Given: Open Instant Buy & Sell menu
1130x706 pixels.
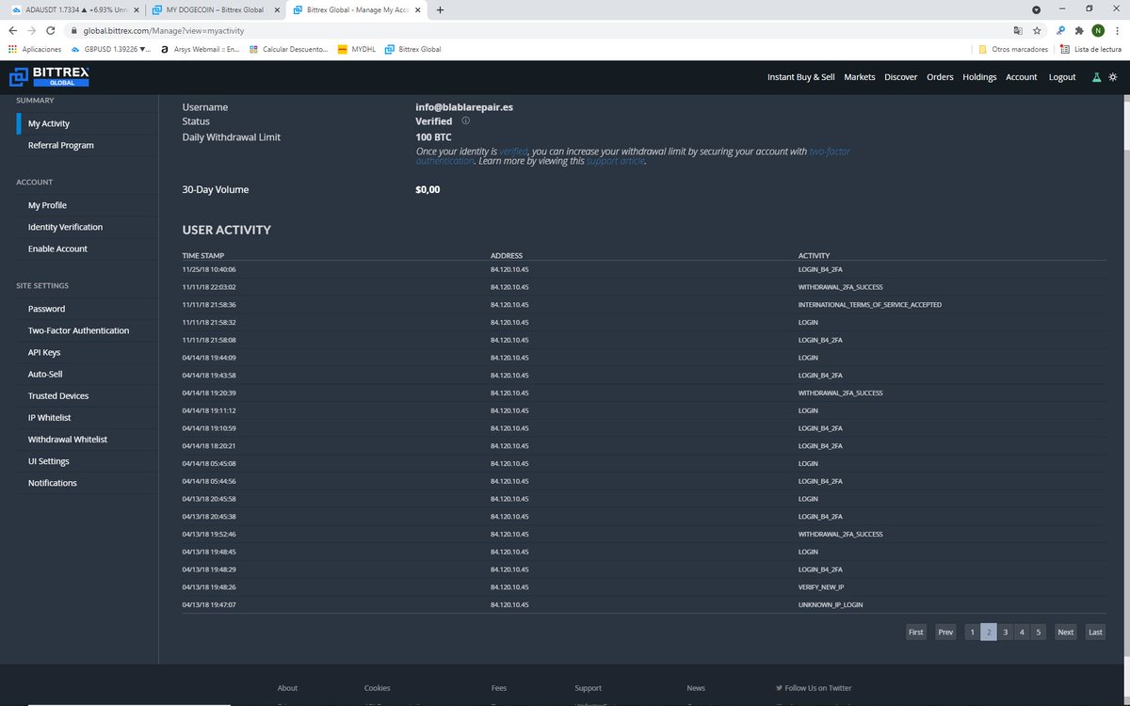Looking at the screenshot, I should coord(801,77).
